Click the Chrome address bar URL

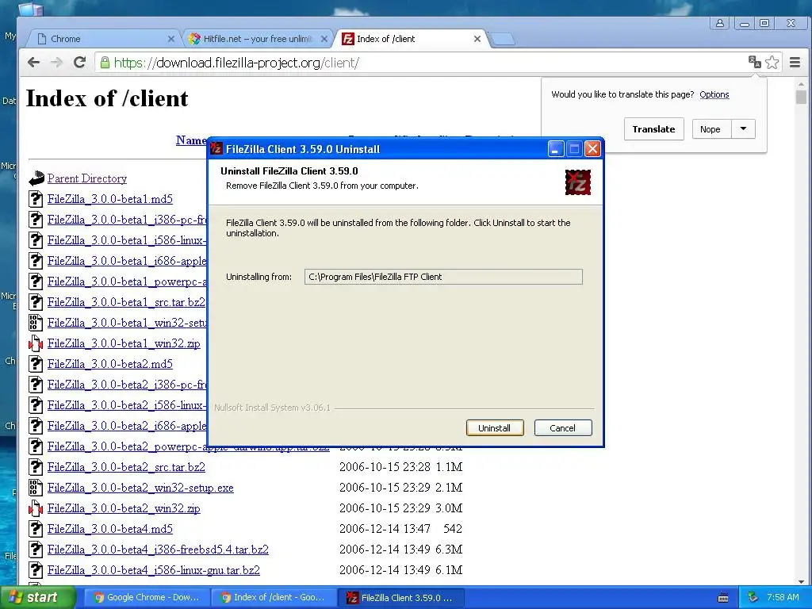236,63
